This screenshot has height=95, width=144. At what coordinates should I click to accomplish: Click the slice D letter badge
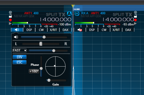[x=77, y=14]
